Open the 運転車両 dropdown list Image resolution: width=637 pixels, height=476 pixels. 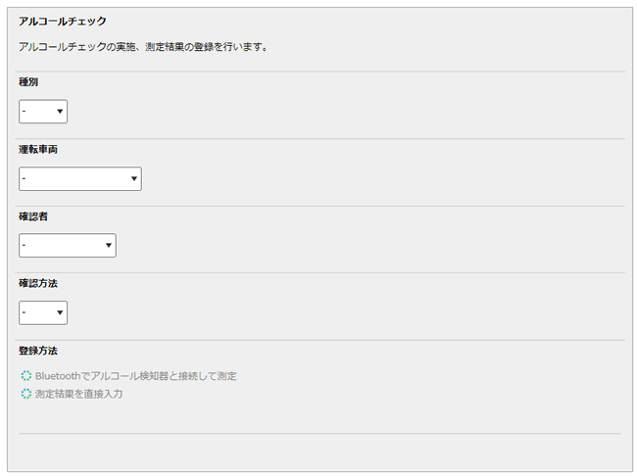pos(79,179)
